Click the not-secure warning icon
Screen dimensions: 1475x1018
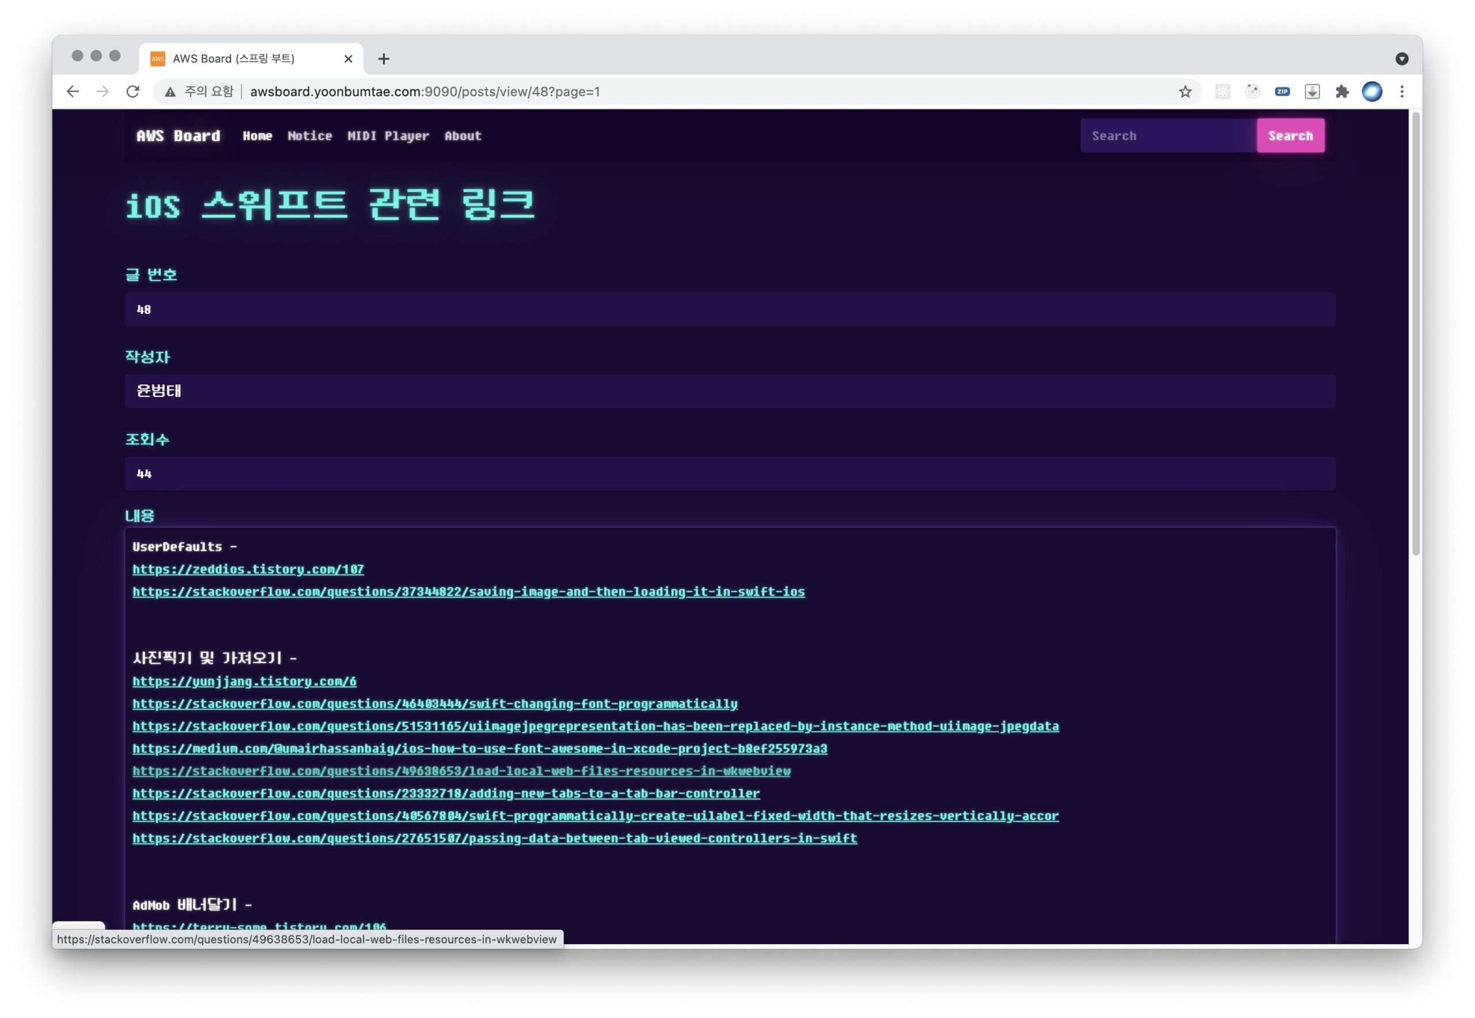tap(170, 91)
